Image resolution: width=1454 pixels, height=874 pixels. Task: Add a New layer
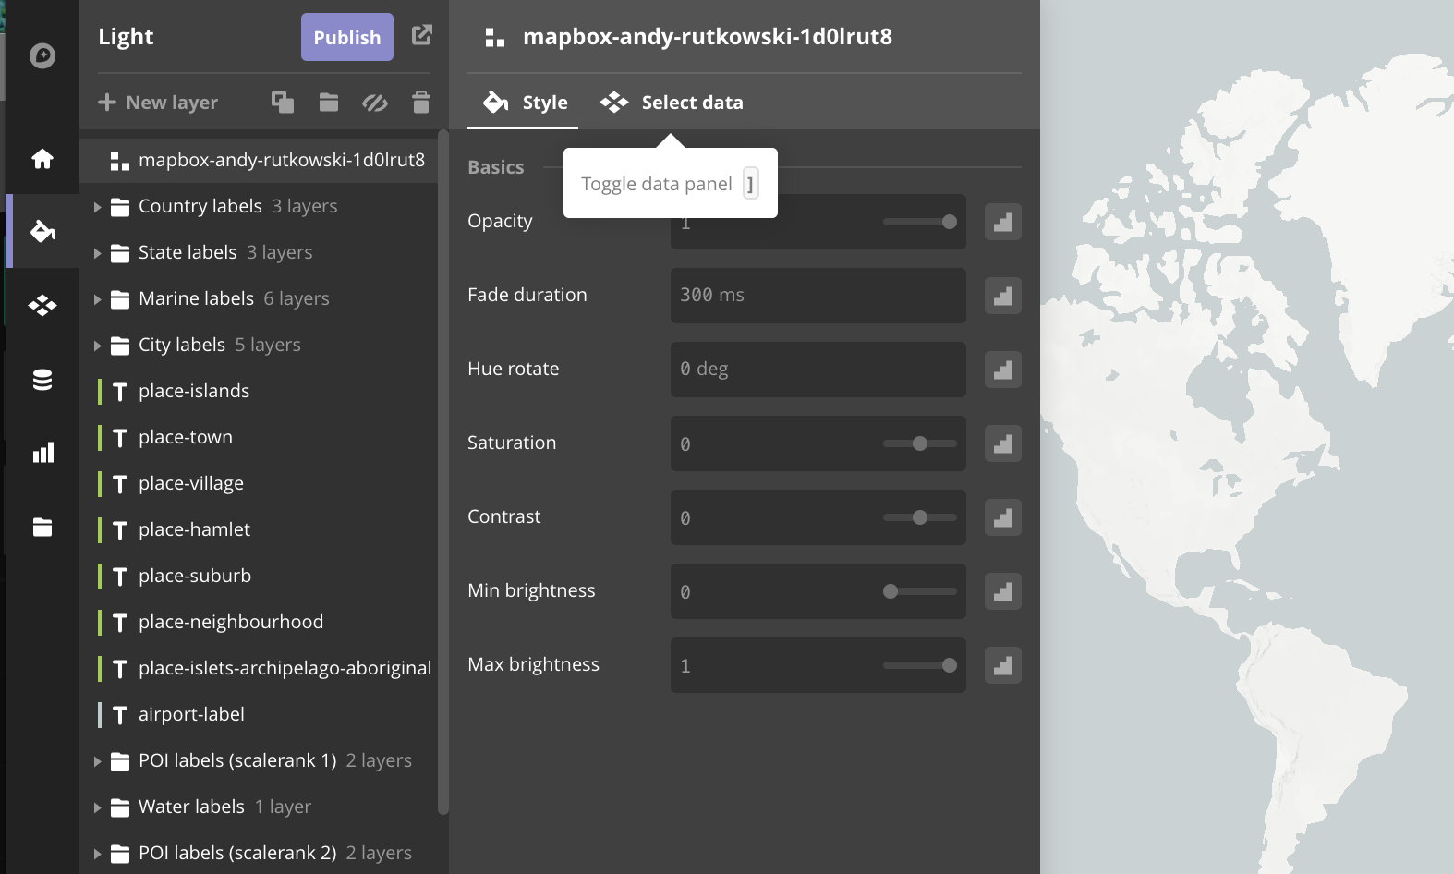click(158, 103)
